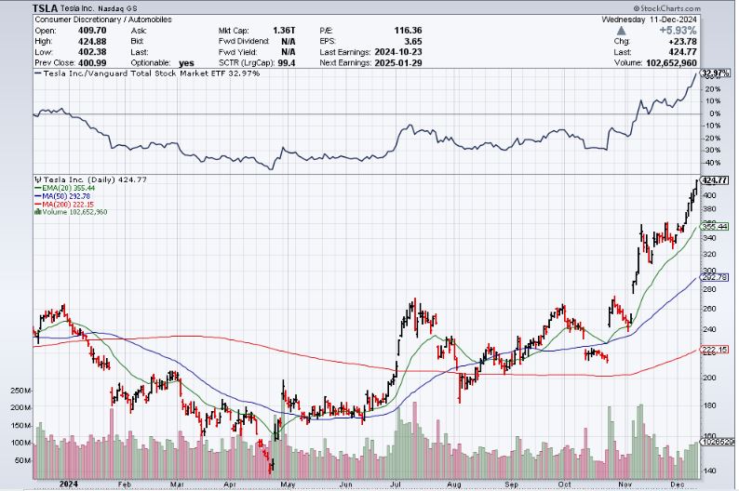Click the gray up-triangle change indicator
This screenshot has width=739, height=491.
coord(621,31)
